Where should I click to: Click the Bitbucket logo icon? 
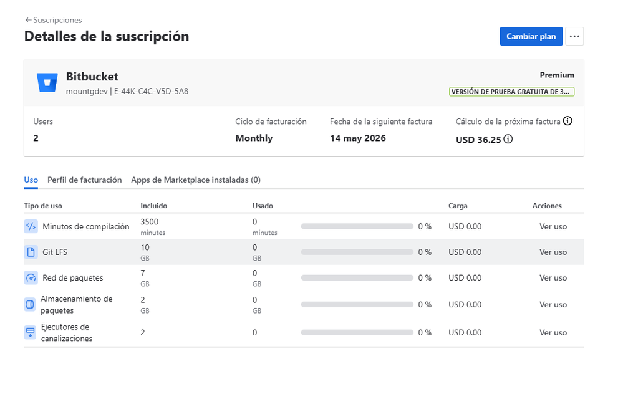click(47, 82)
